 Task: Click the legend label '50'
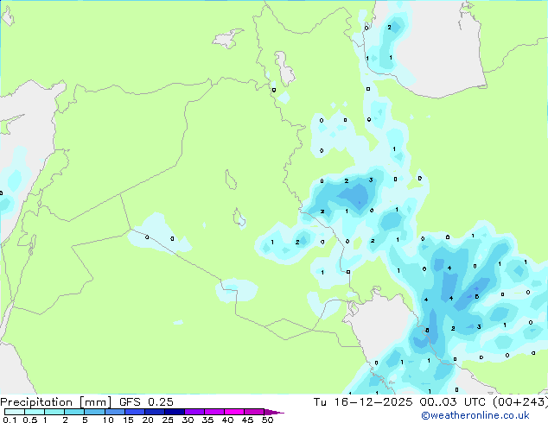[267, 420]
